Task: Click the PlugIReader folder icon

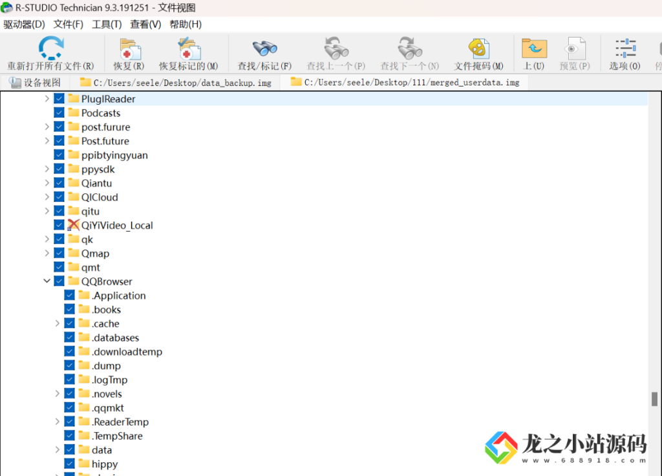Action: tap(74, 98)
